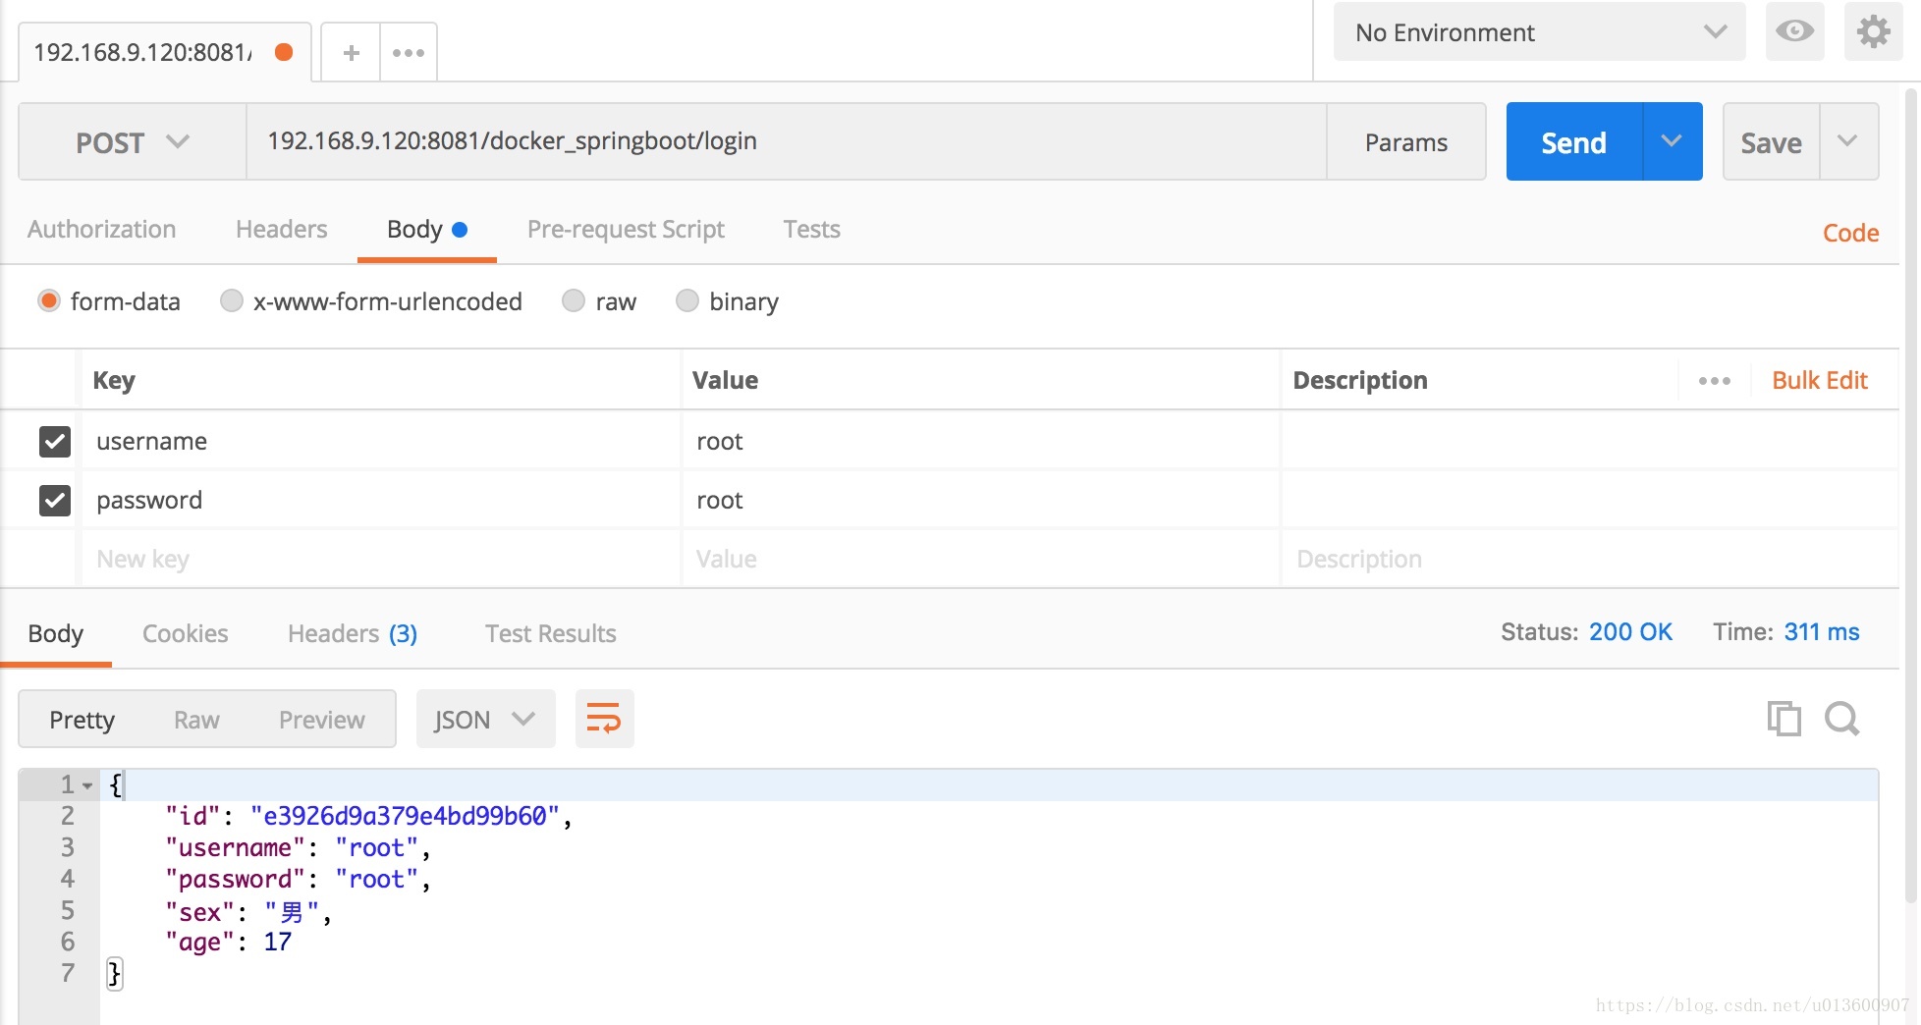The image size is (1921, 1025).
Task: Switch to the request Headers tab
Action: 282,229
